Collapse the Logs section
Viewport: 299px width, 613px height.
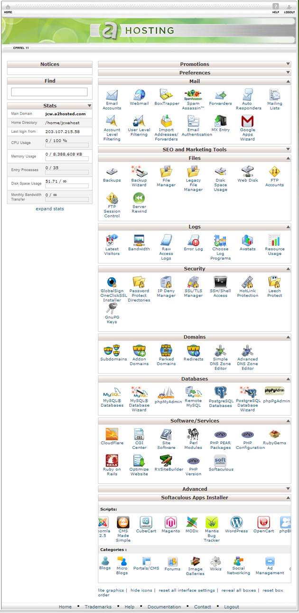pos(288,227)
